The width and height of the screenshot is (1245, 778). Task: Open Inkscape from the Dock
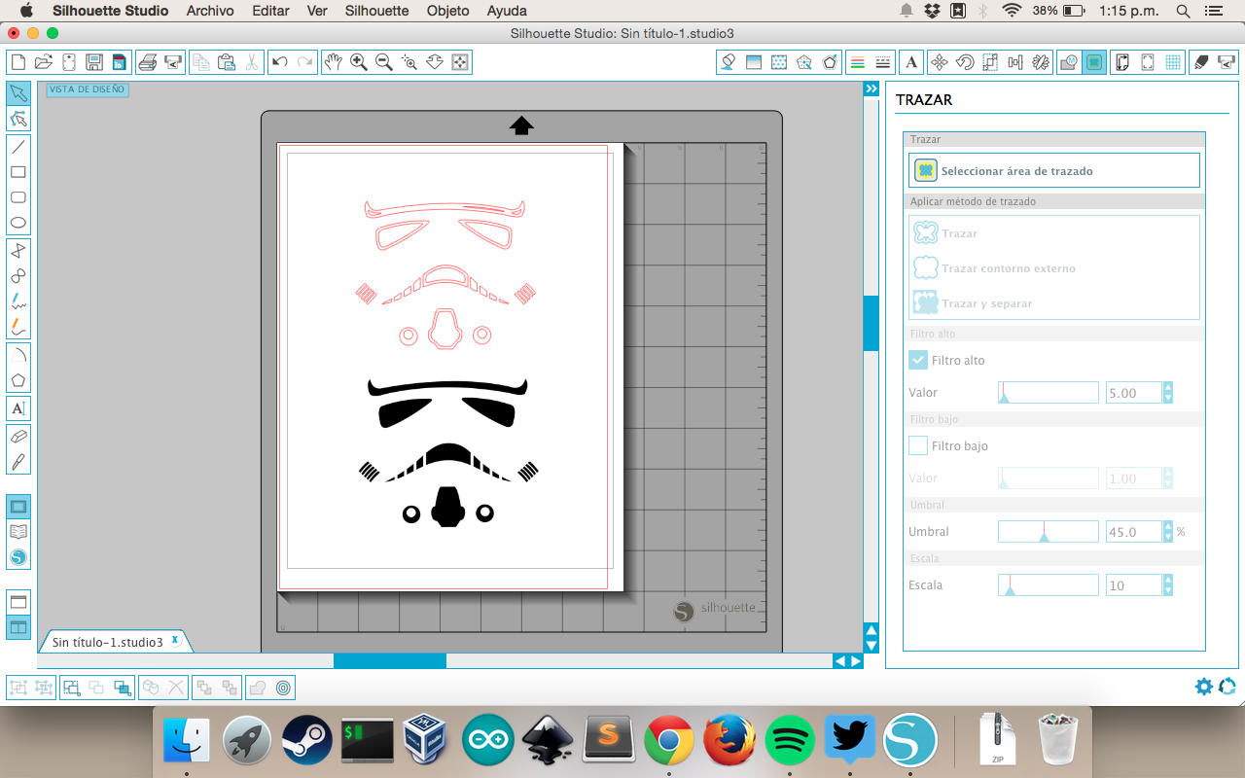pos(547,742)
